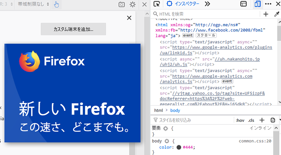Click the rules panel scroll up arrow
Screen dimensions: 281x155
pyautogui.click(x=276, y=128)
